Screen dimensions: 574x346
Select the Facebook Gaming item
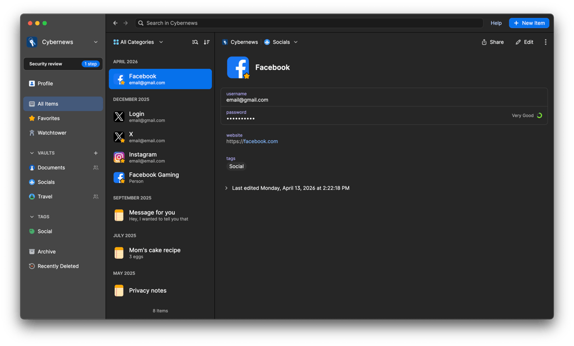(160, 177)
